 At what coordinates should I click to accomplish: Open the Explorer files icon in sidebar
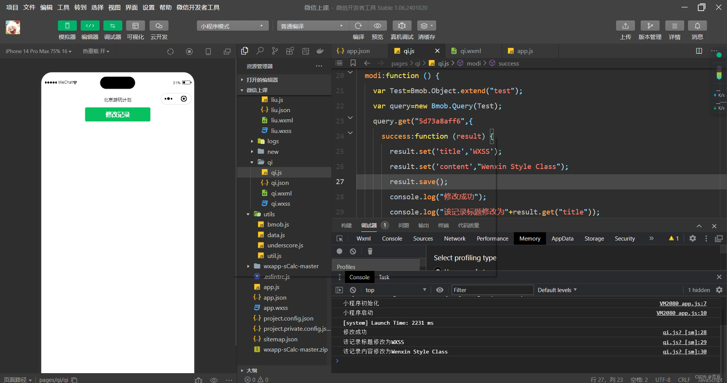pyautogui.click(x=245, y=51)
